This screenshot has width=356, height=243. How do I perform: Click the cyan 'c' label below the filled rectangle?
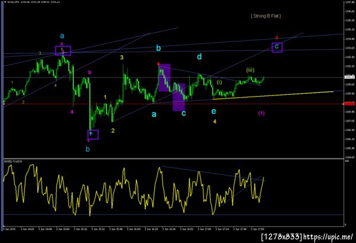(x=184, y=113)
